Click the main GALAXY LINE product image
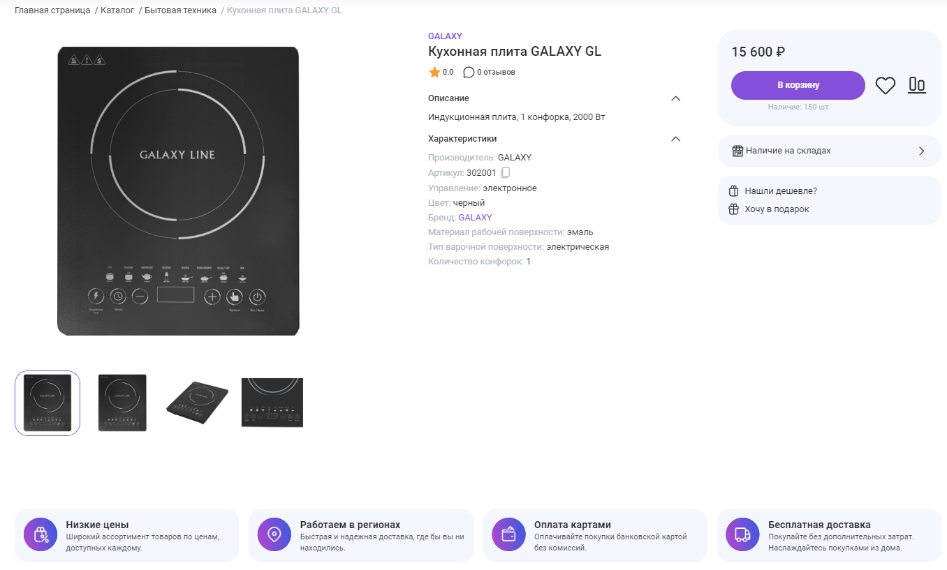947x570 pixels. click(178, 191)
